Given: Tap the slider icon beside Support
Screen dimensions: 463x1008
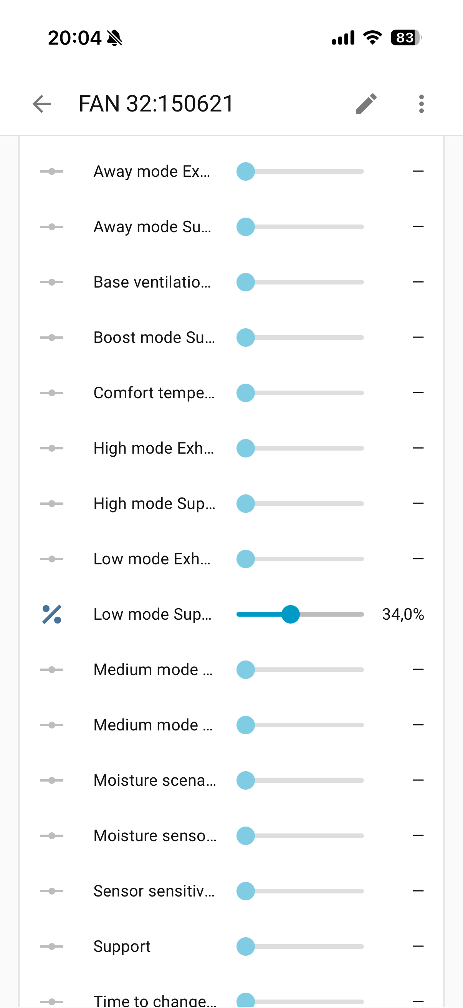Looking at the screenshot, I should [51, 946].
